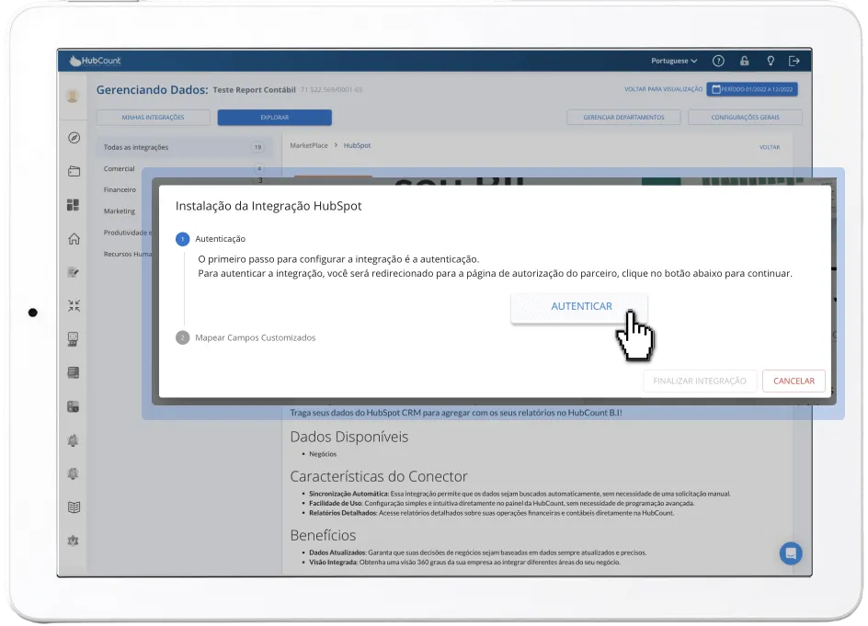Go to the home sidebar icon
The height and width of the screenshot is (626, 868).
[74, 239]
